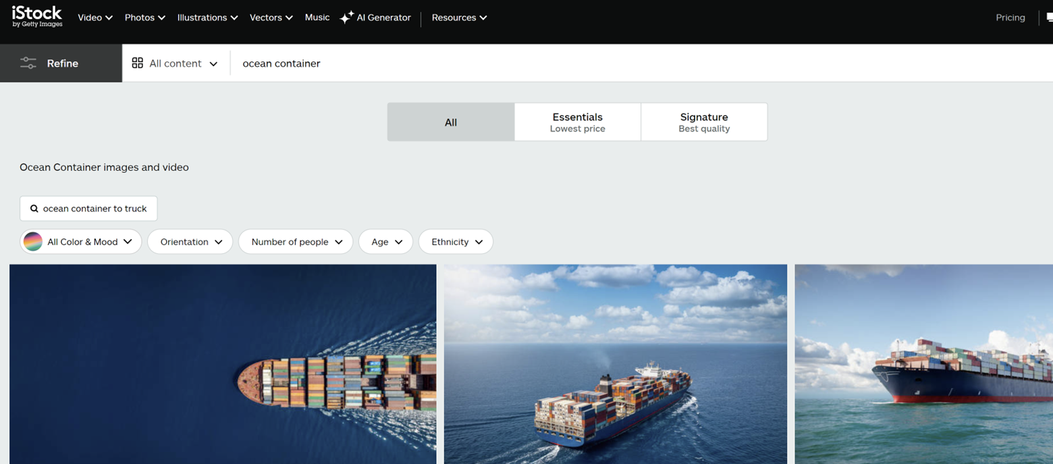Open the Ethnicity filter dropdown
This screenshot has height=464, width=1053.
click(456, 242)
